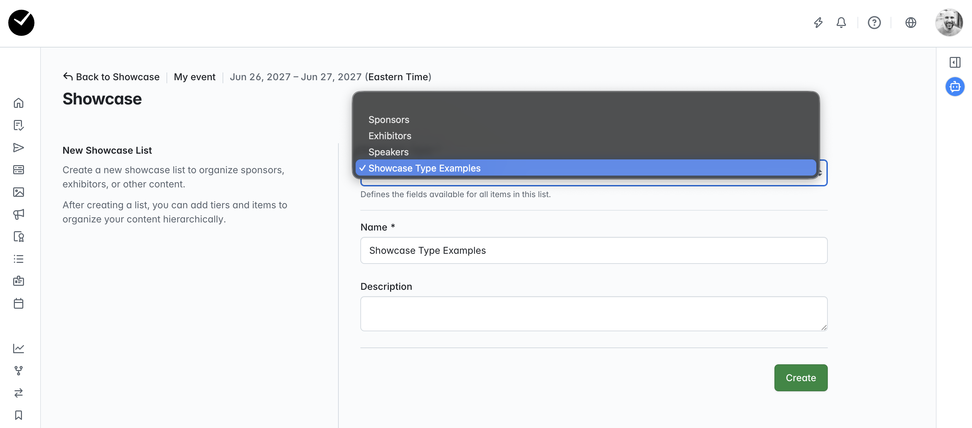
Task: Click the Showcase page heading
Action: pos(102,99)
